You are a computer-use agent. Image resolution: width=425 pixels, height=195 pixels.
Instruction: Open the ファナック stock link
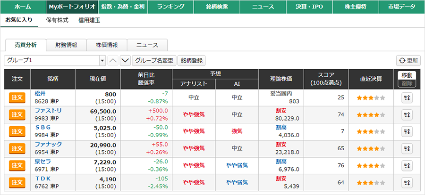point(49,144)
